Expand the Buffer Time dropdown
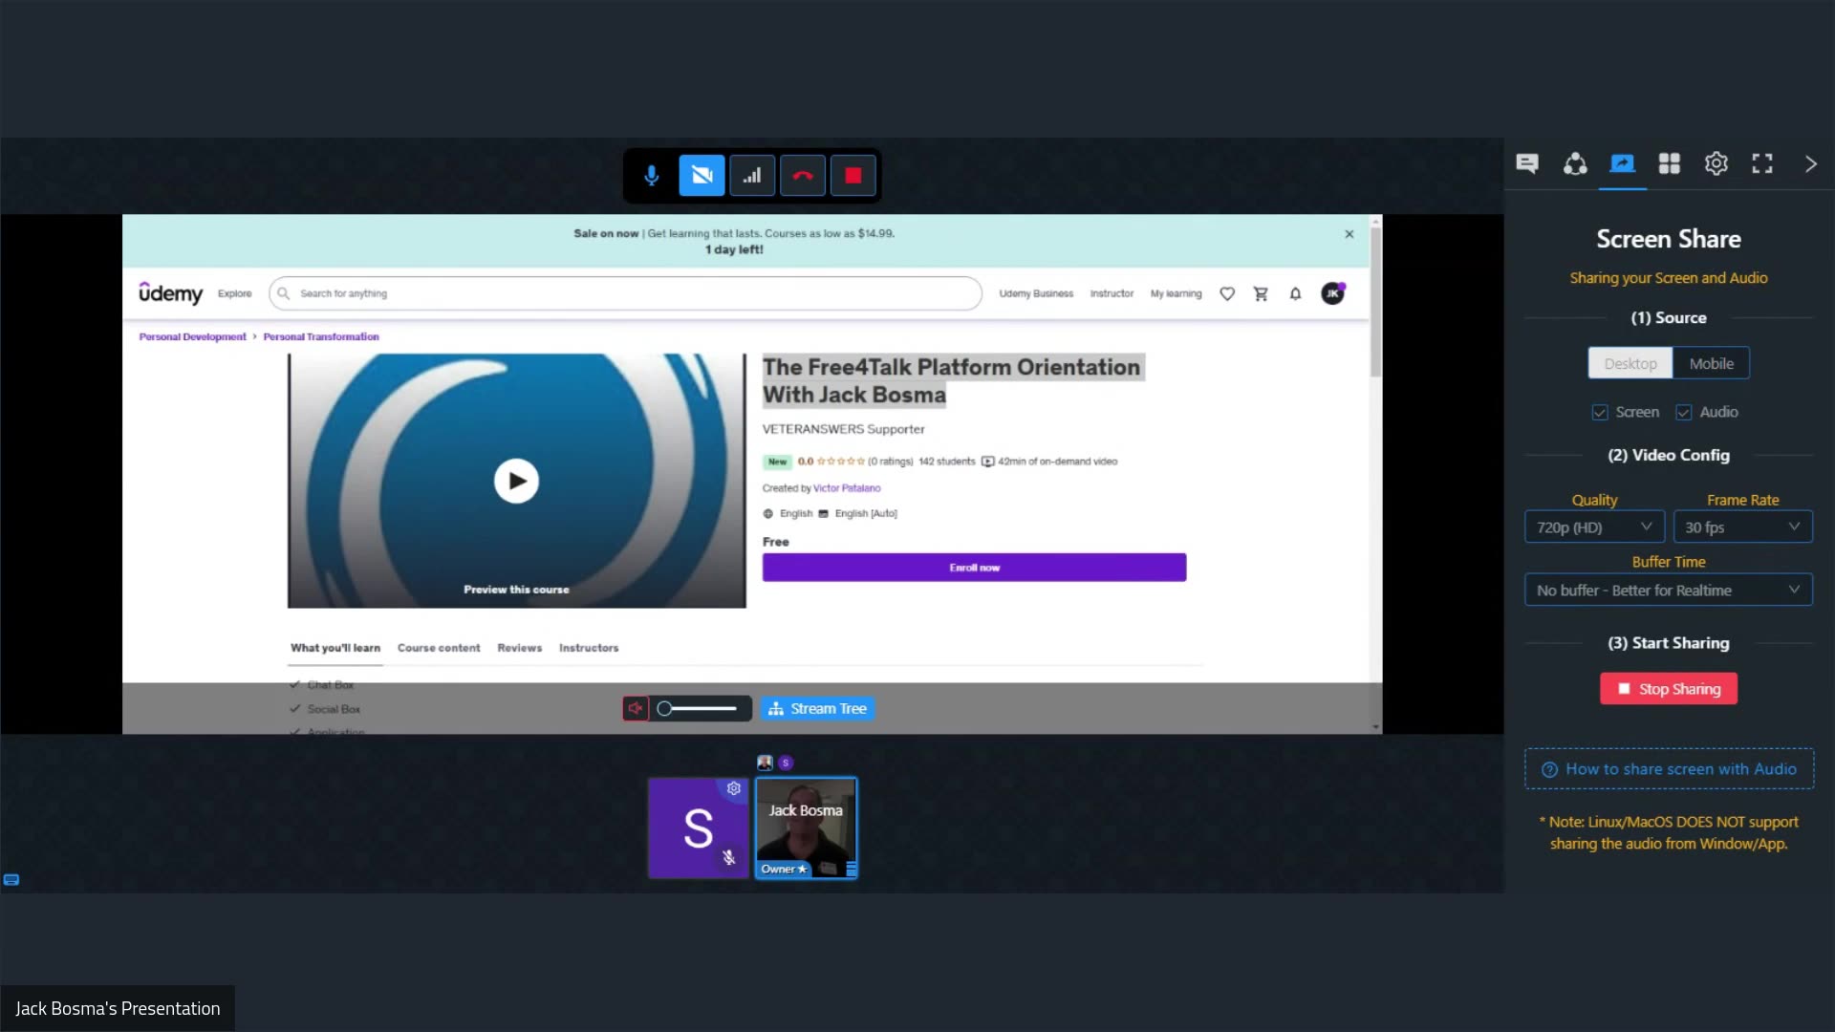1835x1032 pixels. (1668, 591)
